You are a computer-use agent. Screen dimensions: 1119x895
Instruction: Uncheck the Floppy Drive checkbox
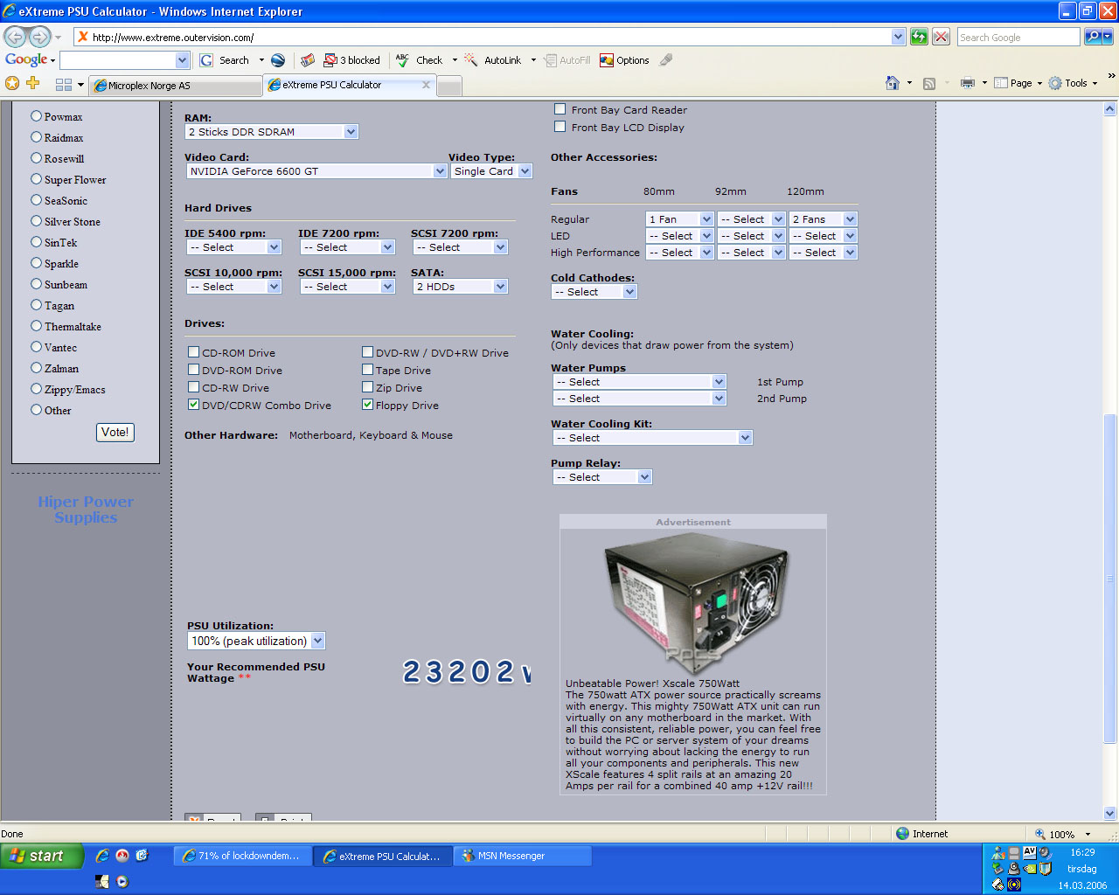click(368, 405)
